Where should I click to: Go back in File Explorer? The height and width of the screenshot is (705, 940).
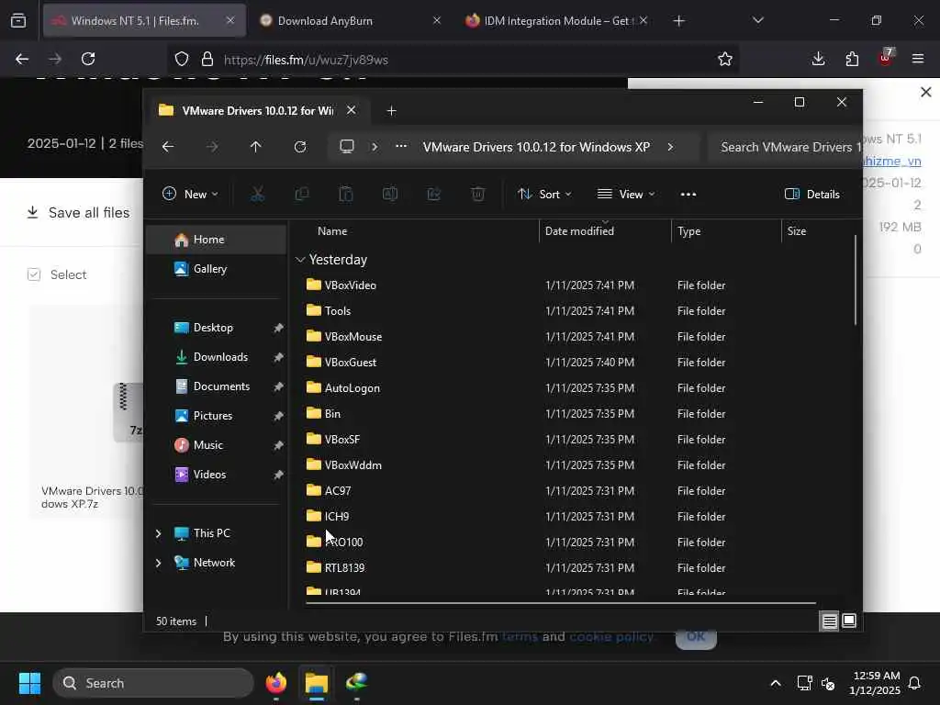tap(168, 147)
